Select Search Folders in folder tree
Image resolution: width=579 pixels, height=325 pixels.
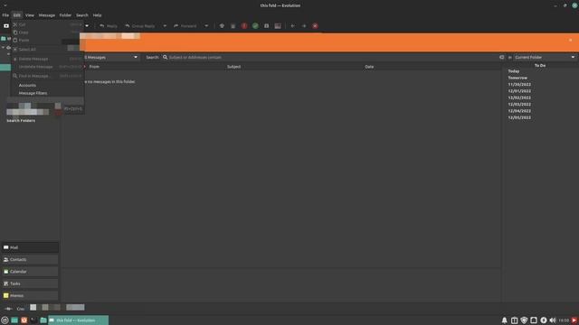pyautogui.click(x=21, y=120)
